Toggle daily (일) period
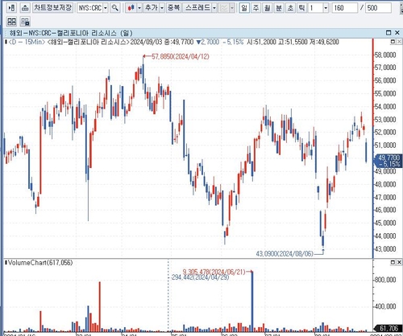This screenshot has height=336, width=403. pos(244,8)
